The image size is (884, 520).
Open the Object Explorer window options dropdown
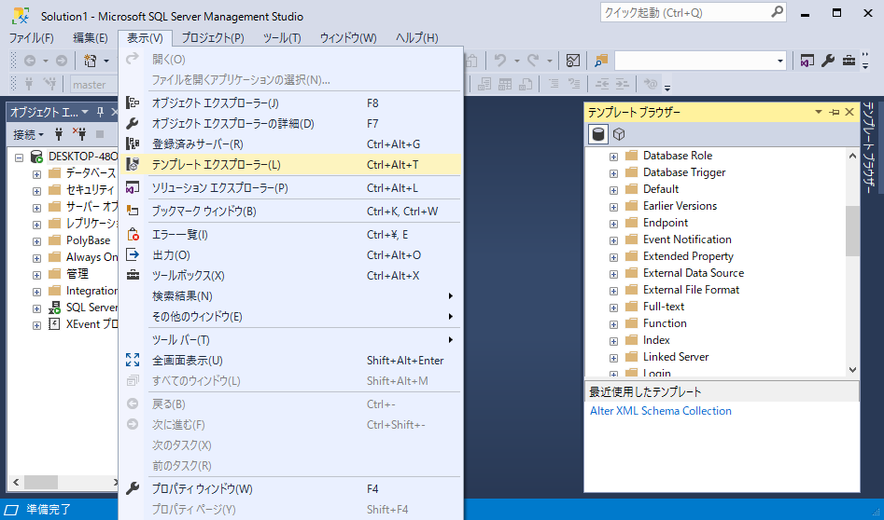coord(85,112)
